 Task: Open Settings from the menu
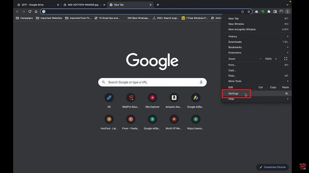tap(256, 94)
